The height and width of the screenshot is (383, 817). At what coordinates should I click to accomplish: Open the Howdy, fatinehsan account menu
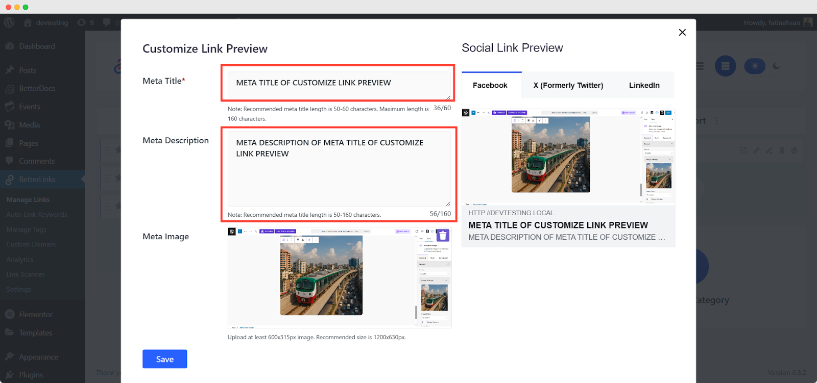778,22
